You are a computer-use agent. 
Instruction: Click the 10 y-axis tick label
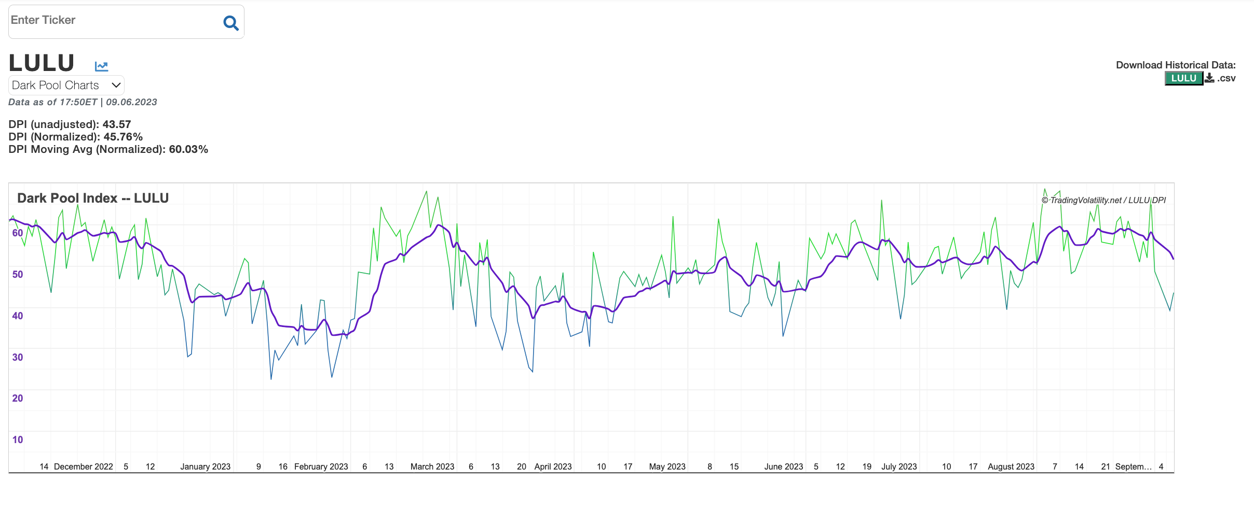(18, 439)
